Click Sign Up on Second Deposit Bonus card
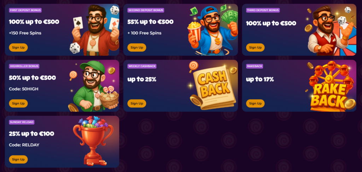Viewport: 362px width, 172px height. (137, 47)
